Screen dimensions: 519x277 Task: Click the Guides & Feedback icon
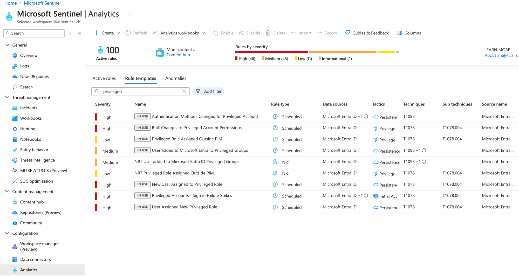(347, 33)
